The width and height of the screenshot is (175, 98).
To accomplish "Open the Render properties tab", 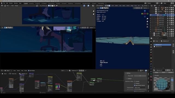I will coord(151,45).
